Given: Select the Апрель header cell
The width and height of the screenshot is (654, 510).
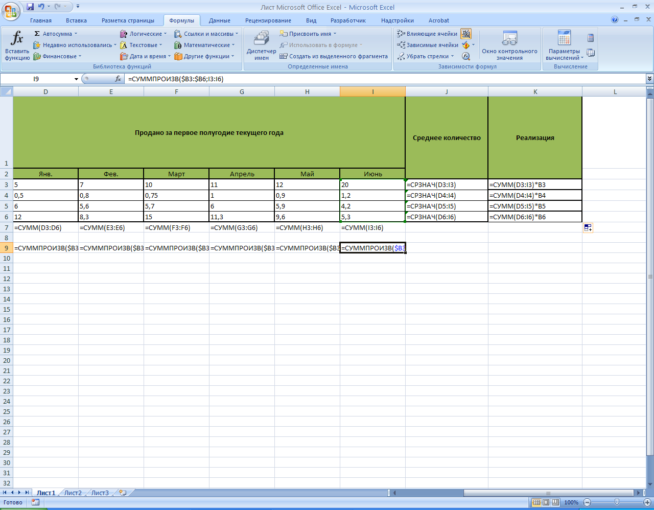Looking at the screenshot, I should [x=242, y=174].
